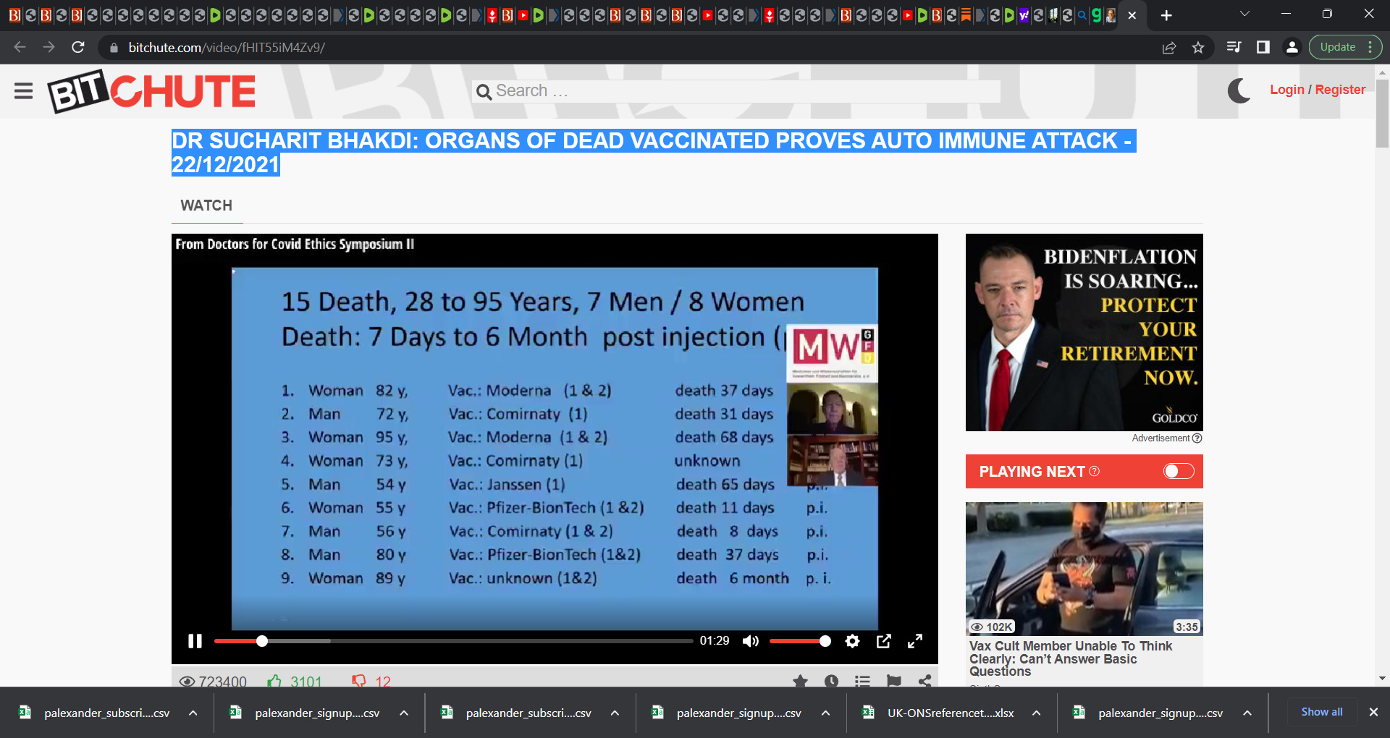Enter fullscreen video mode
The width and height of the screenshot is (1390, 738).
pyautogui.click(x=915, y=641)
